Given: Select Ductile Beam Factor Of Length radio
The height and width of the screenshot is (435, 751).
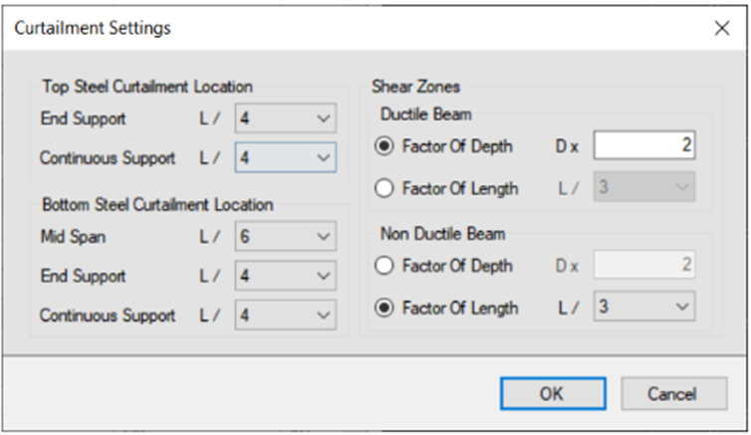Looking at the screenshot, I should (383, 188).
